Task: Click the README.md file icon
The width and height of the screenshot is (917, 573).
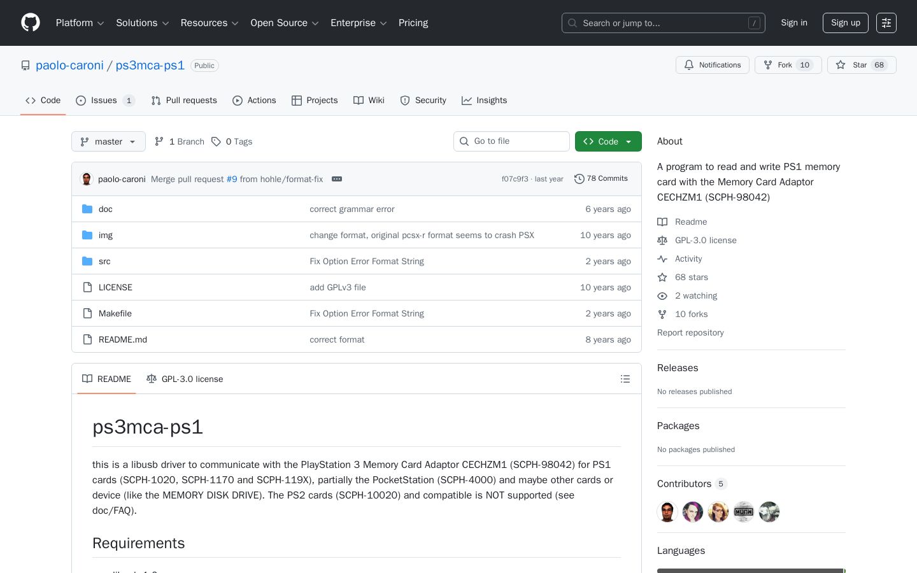Action: [x=87, y=339]
